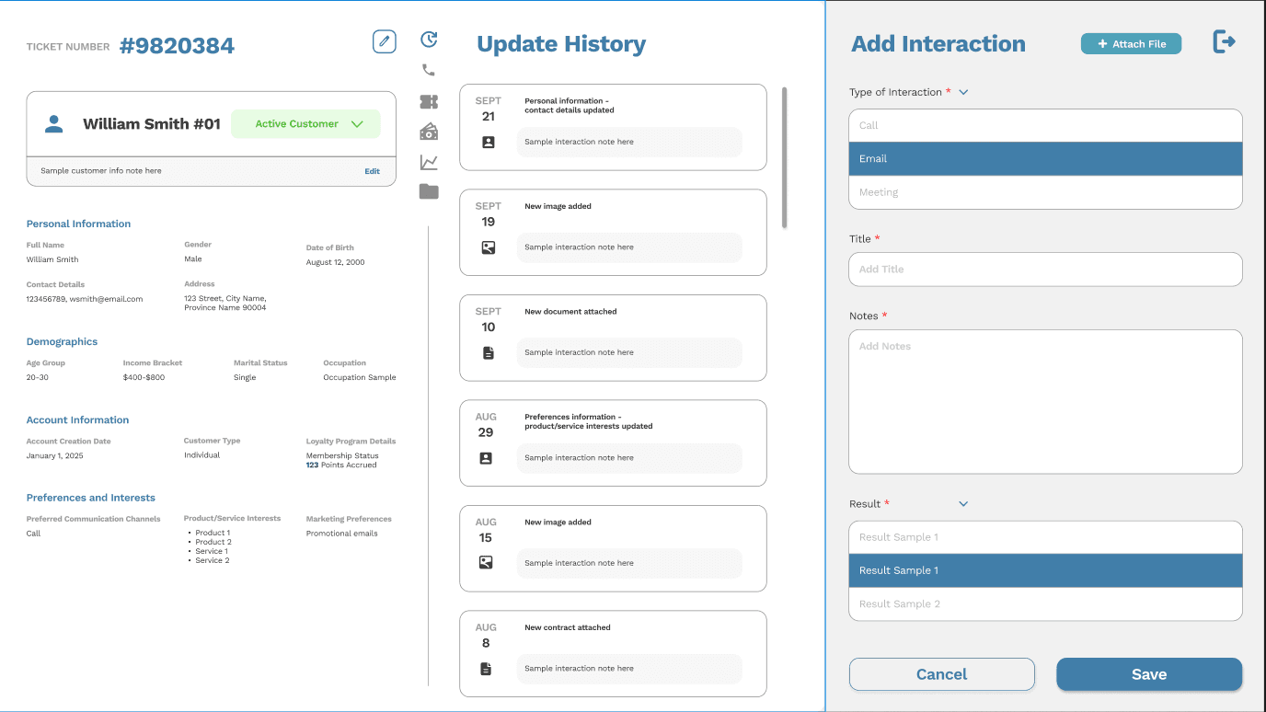Click inside the Add Title input field
Screen dimensions: 1266x712
click(x=1045, y=269)
